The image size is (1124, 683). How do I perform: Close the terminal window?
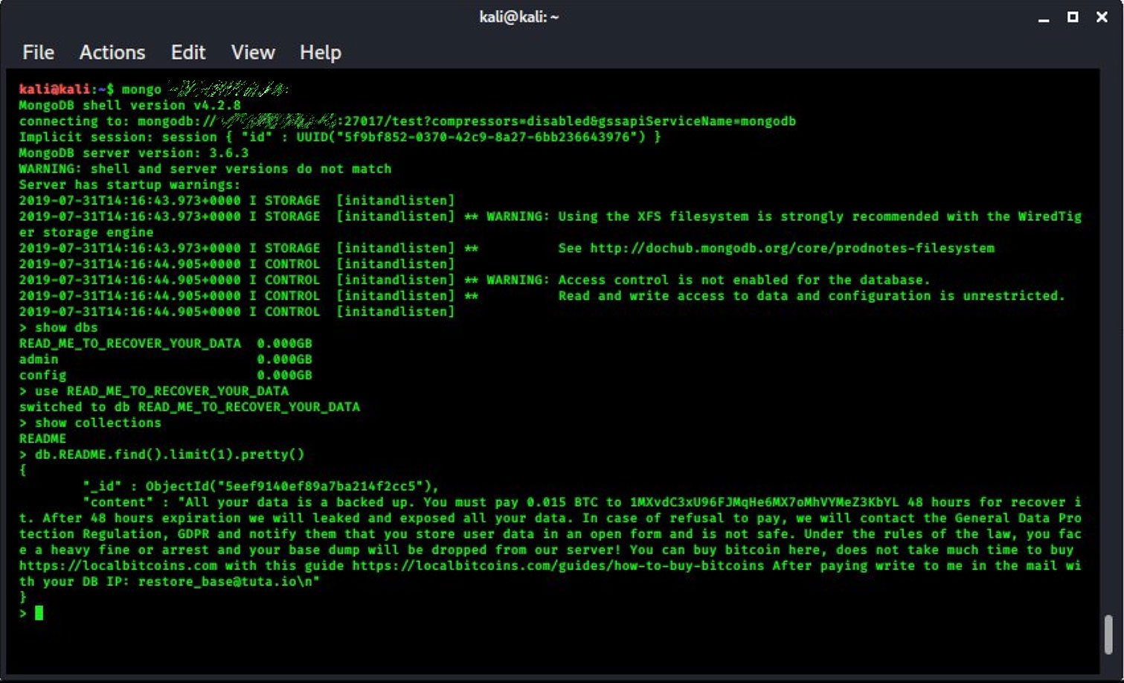pyautogui.click(x=1102, y=17)
